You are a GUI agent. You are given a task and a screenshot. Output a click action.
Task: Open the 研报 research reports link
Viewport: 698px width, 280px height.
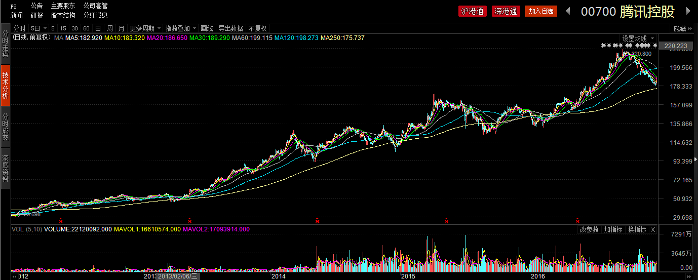point(36,16)
